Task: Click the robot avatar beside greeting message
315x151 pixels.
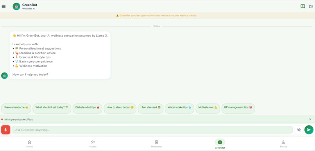Action: [x=4, y=76]
